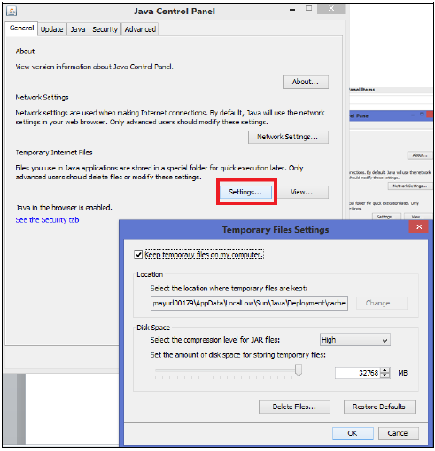Viewport: 435px width, 451px height.
Task: Toggle Keep temporary files on my computer
Action: (x=138, y=255)
